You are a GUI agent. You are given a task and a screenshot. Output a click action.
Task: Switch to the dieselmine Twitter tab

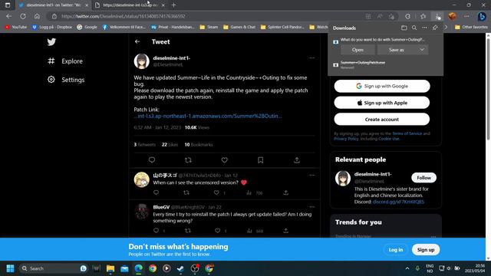click(x=53, y=5)
